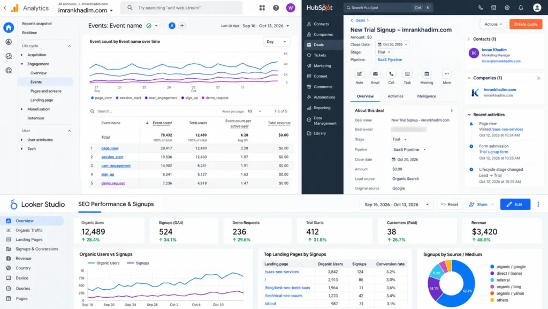Click the Analytics search field
This screenshot has height=309, width=548.
[x=181, y=7]
